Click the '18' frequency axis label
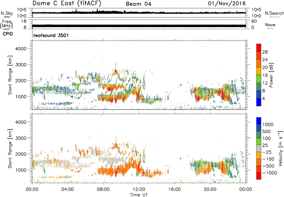This screenshot has height=197, width=284. tap(24, 21)
